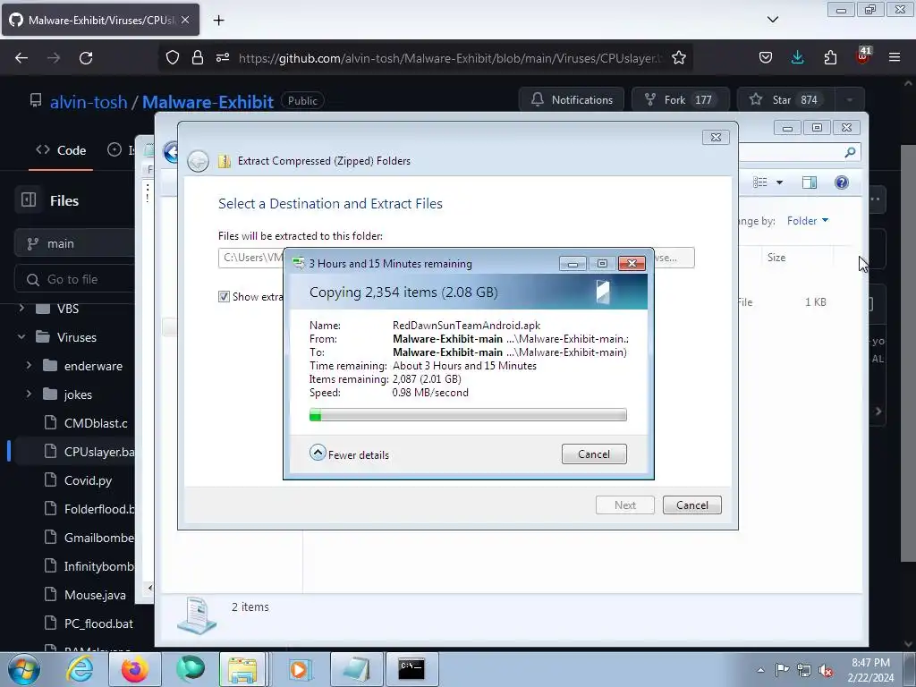Show hidden tray icons arrow
The width and height of the screenshot is (916, 687).
click(760, 670)
